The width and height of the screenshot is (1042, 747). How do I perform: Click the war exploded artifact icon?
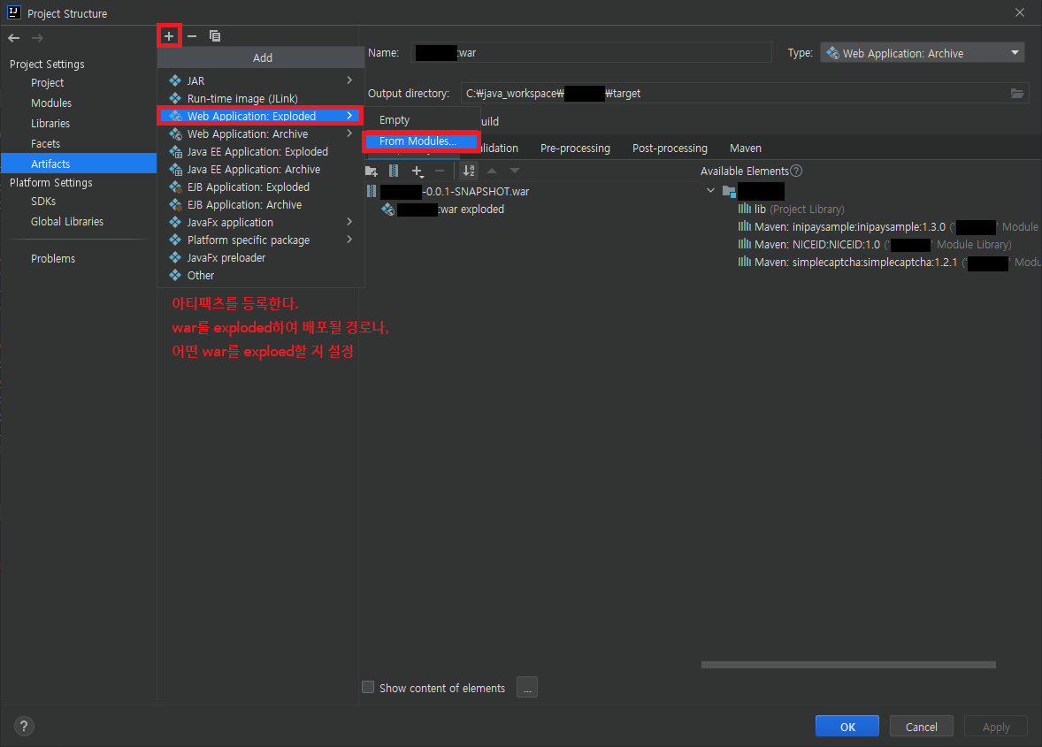[388, 210]
